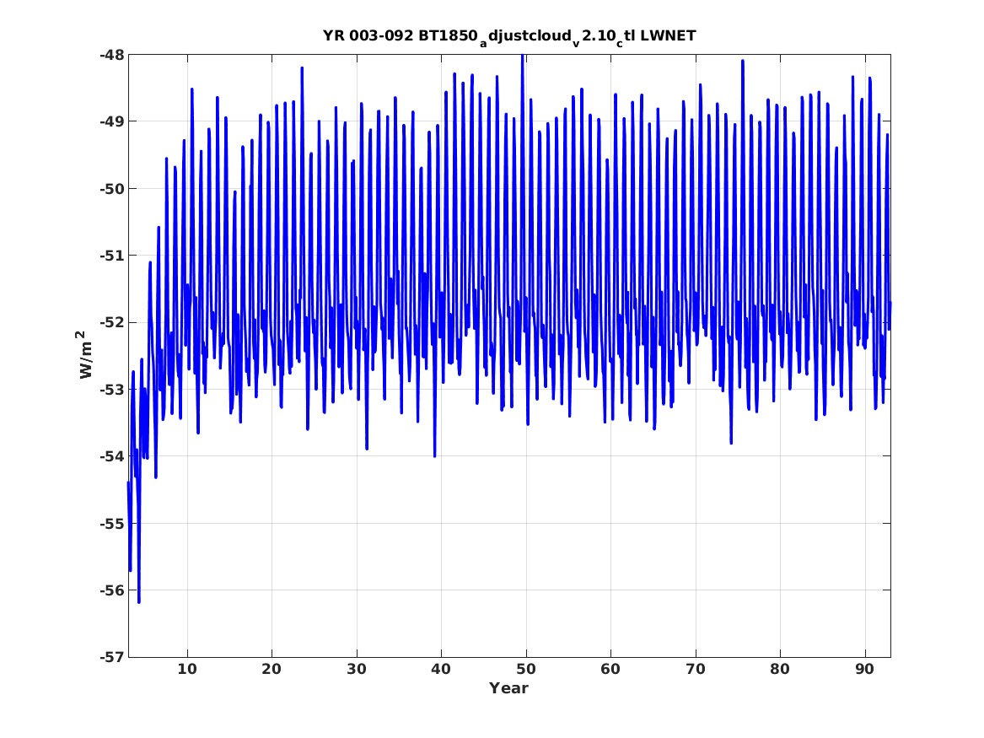
Task: Select y-axis tick label -52
Action: [x=112, y=322]
